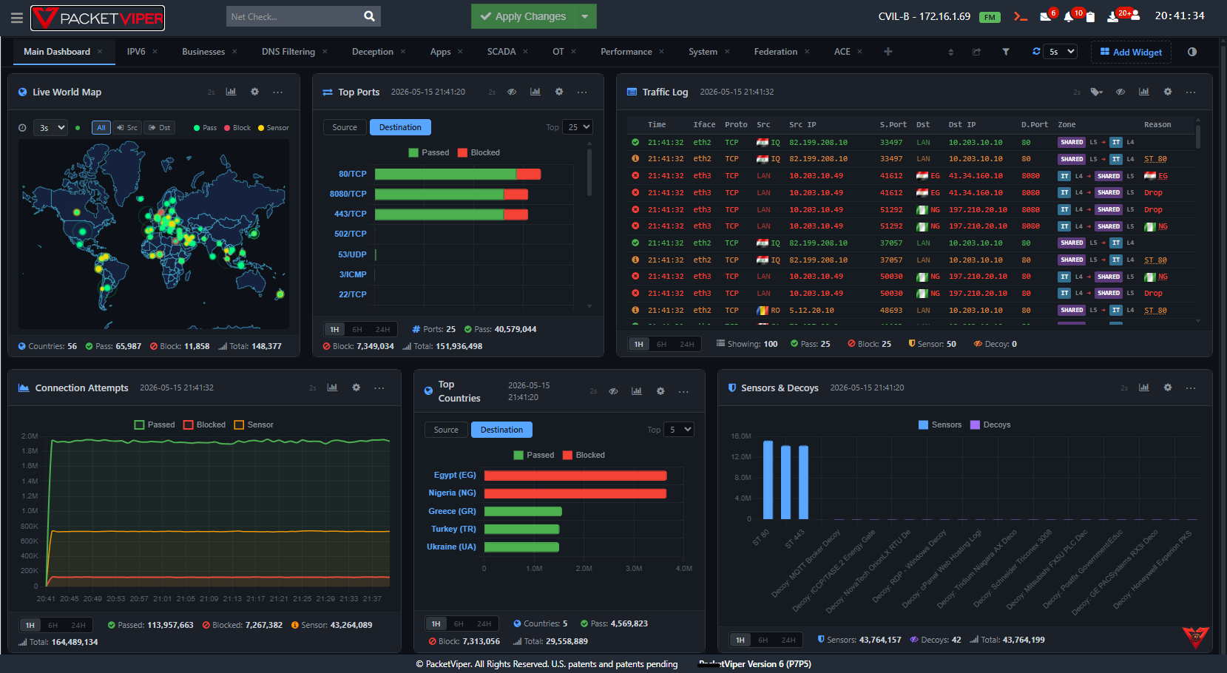
Task: Set Top Ports range to 6H
Action: click(357, 329)
